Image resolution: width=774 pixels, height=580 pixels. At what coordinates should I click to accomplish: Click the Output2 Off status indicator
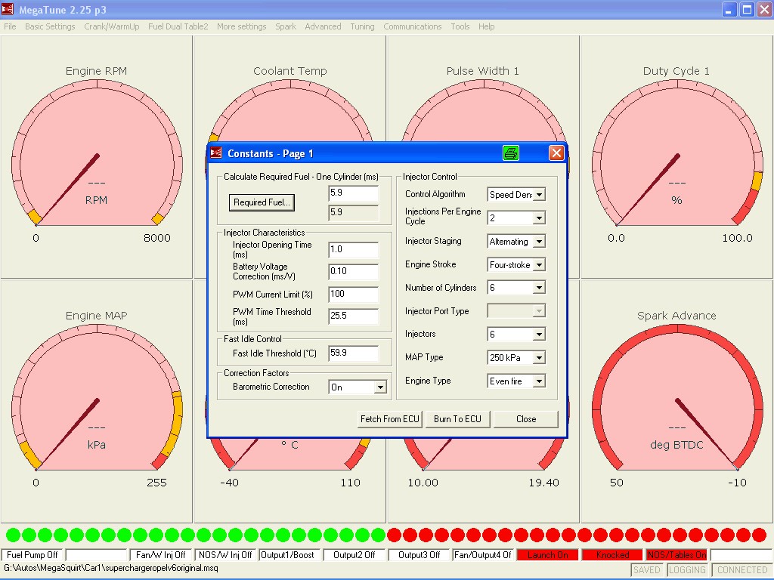[x=354, y=555]
